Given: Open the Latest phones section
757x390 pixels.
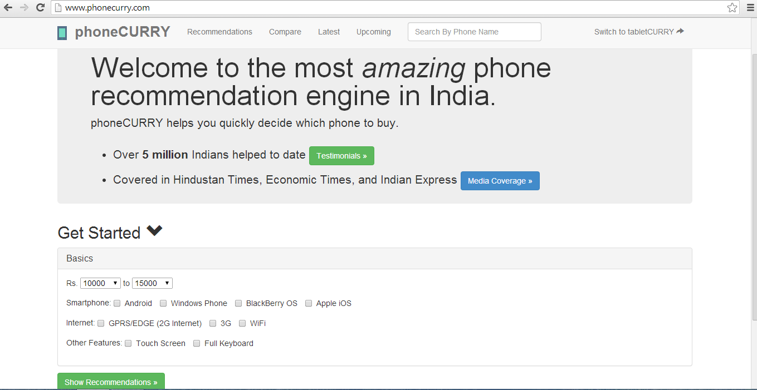Looking at the screenshot, I should tap(329, 32).
